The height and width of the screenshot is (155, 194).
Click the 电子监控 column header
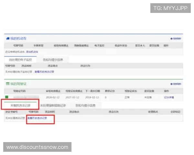click(99, 46)
